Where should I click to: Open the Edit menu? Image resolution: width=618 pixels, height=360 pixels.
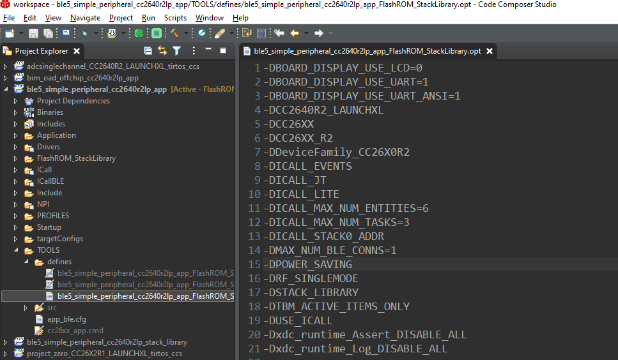pyautogui.click(x=30, y=18)
